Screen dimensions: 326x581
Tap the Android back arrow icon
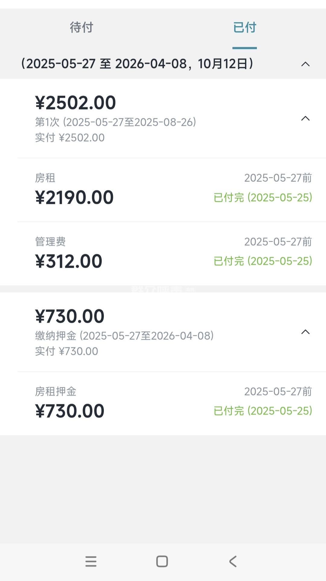coord(233,561)
